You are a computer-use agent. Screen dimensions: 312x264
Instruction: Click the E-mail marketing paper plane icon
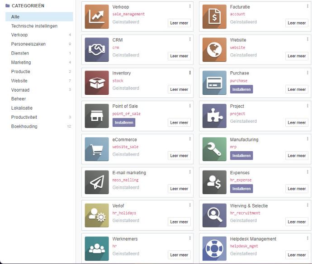tap(97, 182)
